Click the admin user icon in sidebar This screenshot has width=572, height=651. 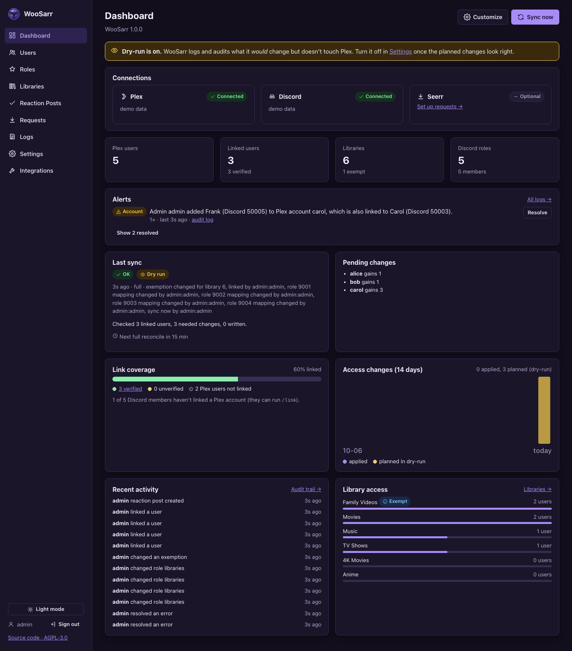(11, 624)
